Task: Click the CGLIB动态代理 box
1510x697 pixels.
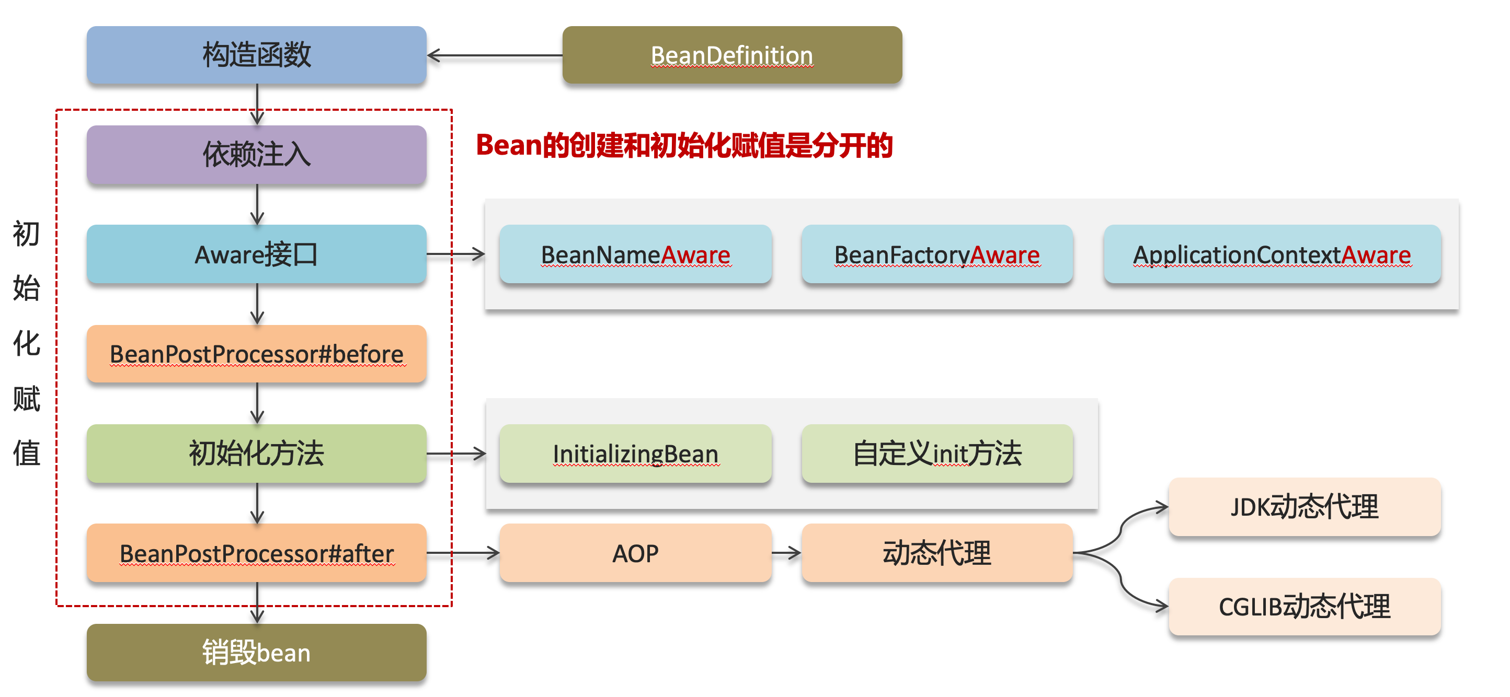Action: pos(1304,606)
